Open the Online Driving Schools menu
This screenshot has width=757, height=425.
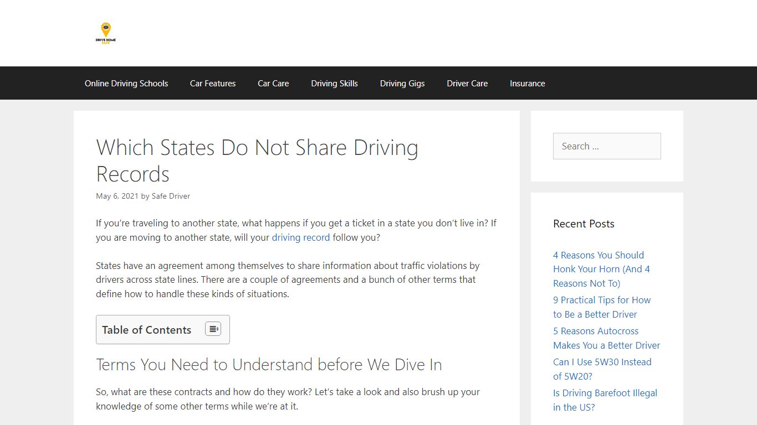(126, 84)
